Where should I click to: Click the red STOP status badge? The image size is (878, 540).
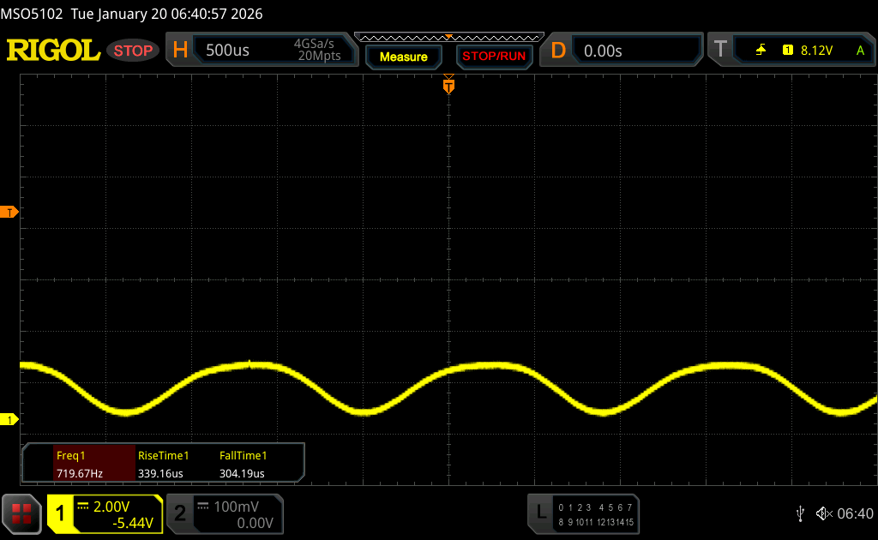click(133, 51)
